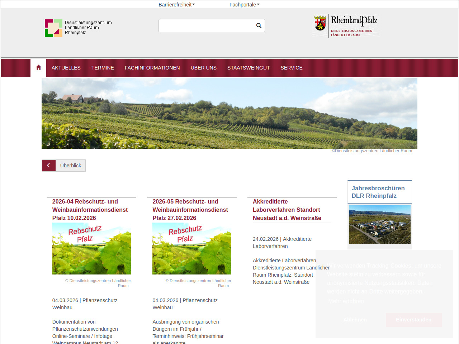Go to the Staatsweingut menu item

249,68
